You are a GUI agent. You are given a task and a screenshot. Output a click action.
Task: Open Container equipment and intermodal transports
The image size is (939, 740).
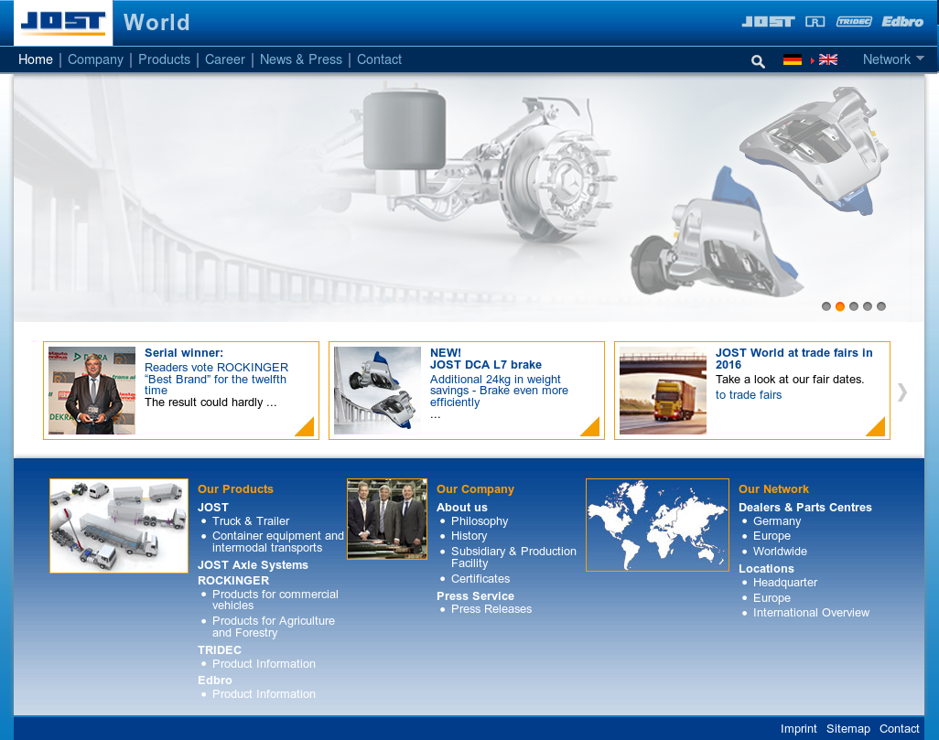point(278,542)
